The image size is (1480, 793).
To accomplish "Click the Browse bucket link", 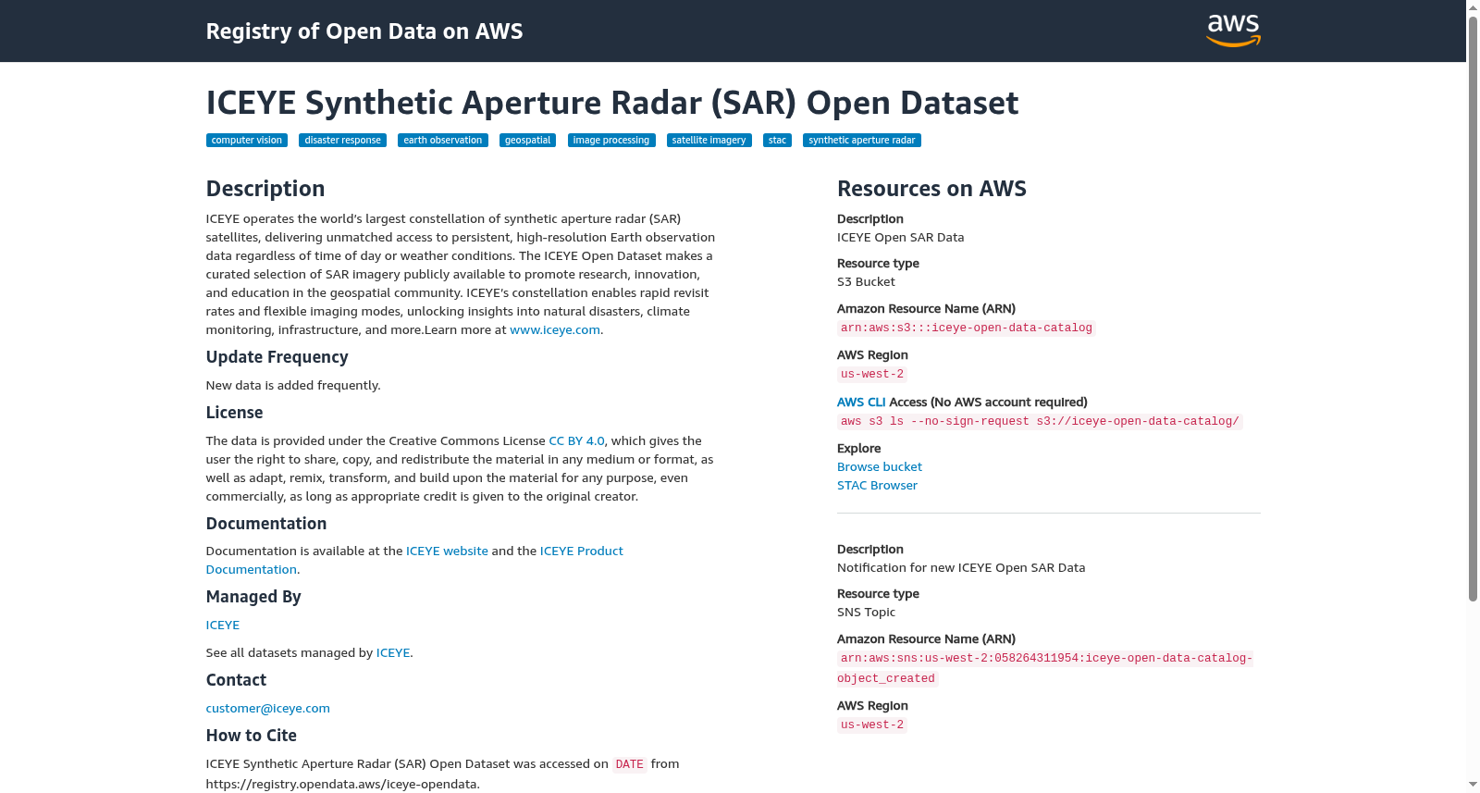I will tap(880, 467).
